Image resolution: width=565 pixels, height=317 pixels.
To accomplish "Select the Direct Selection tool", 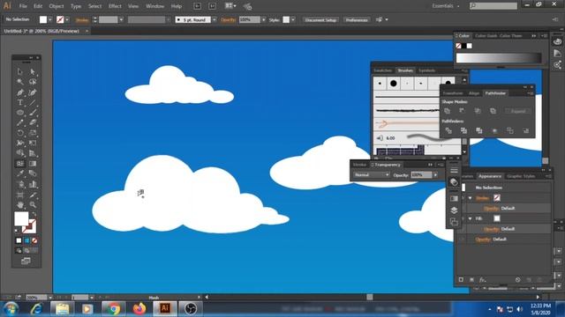I will [x=33, y=71].
